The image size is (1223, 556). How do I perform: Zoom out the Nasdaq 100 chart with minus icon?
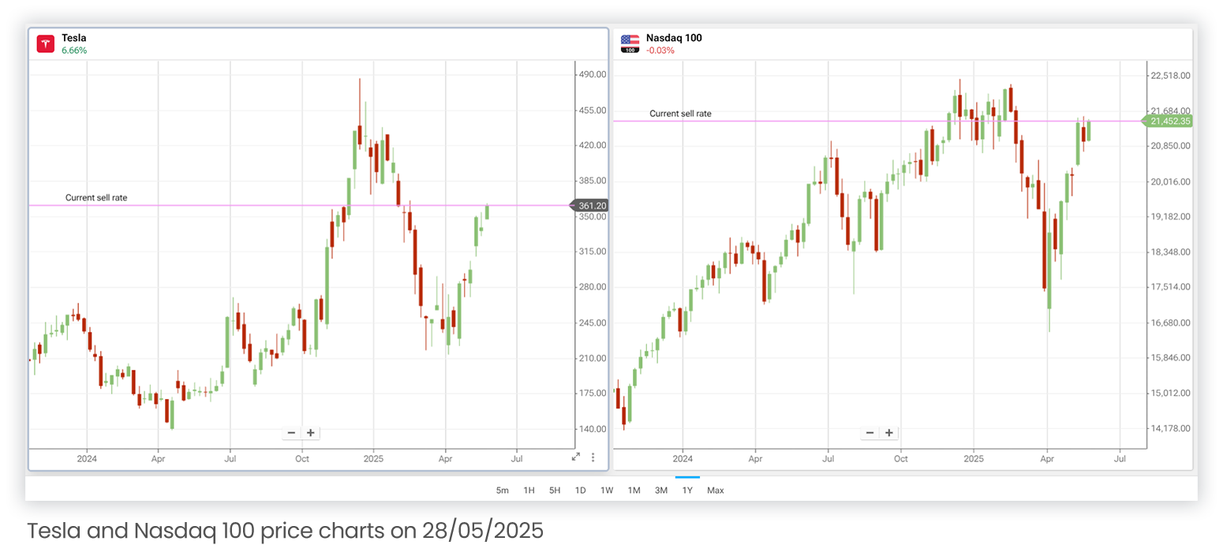pyautogui.click(x=870, y=432)
